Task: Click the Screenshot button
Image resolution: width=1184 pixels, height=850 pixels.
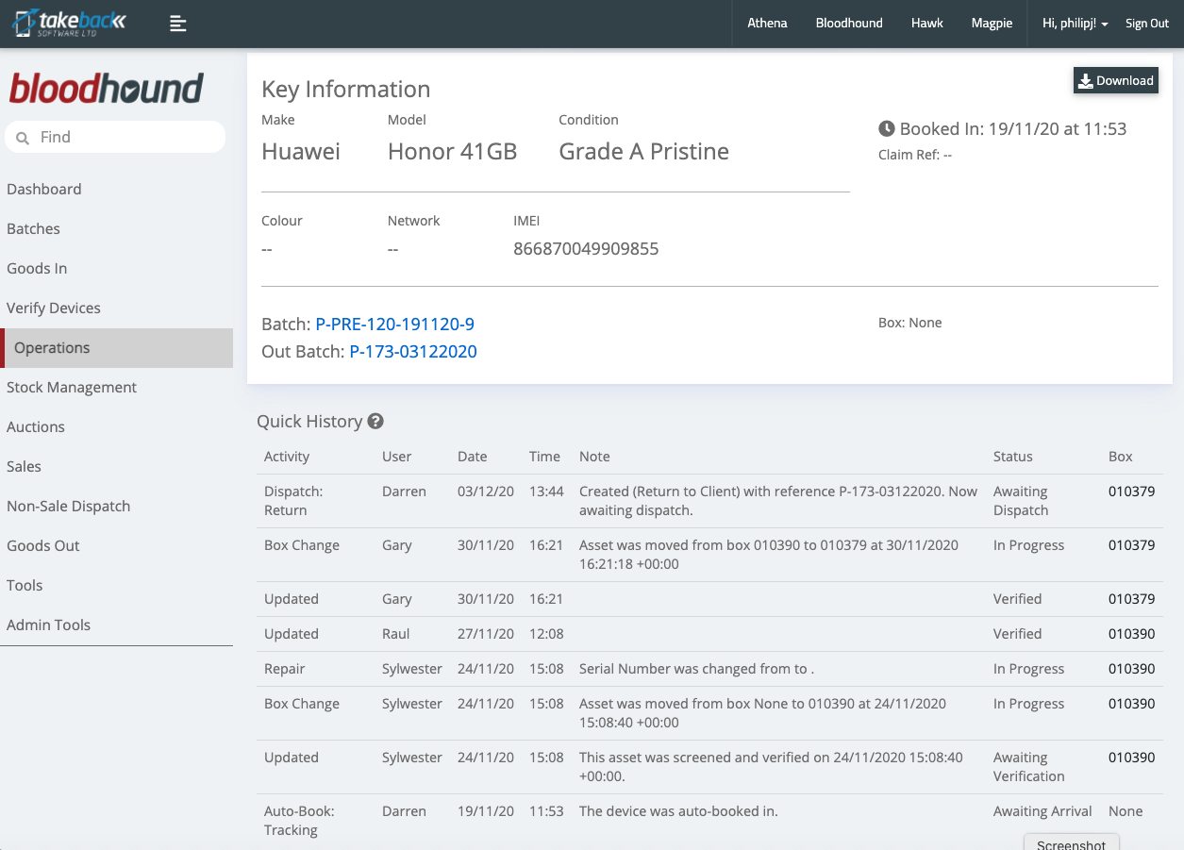Action: point(1071,842)
